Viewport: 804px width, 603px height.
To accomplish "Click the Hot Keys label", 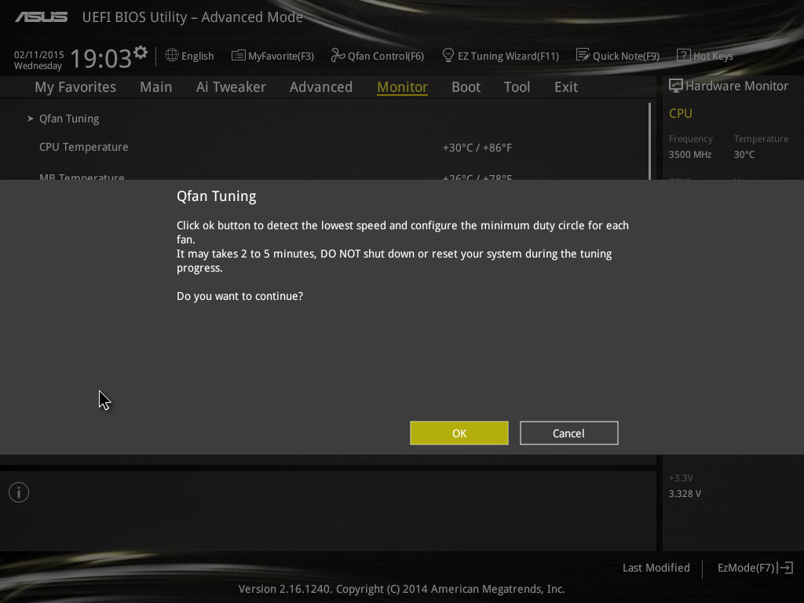I will tap(713, 56).
